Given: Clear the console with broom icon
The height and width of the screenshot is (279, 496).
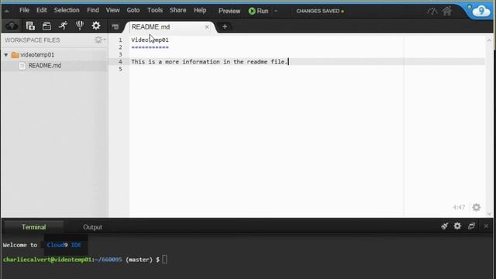Looking at the screenshot, I should (x=444, y=226).
